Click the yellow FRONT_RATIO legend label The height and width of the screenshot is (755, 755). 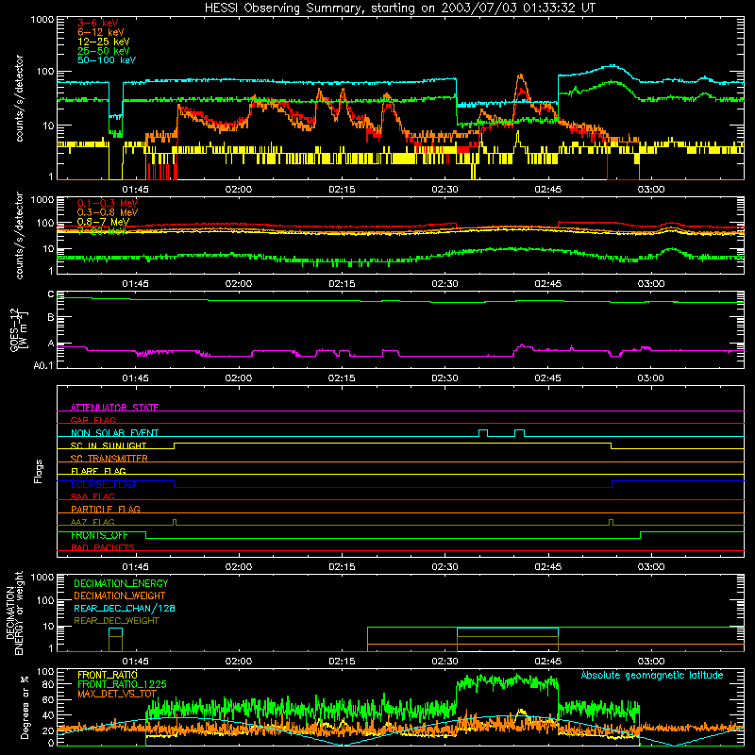pyautogui.click(x=108, y=675)
